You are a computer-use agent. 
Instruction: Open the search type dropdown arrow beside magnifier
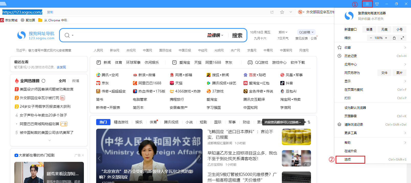click(x=73, y=35)
